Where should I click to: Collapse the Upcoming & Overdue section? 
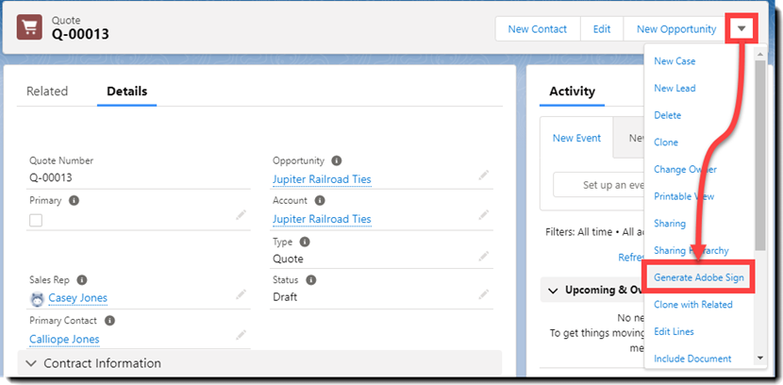click(553, 291)
